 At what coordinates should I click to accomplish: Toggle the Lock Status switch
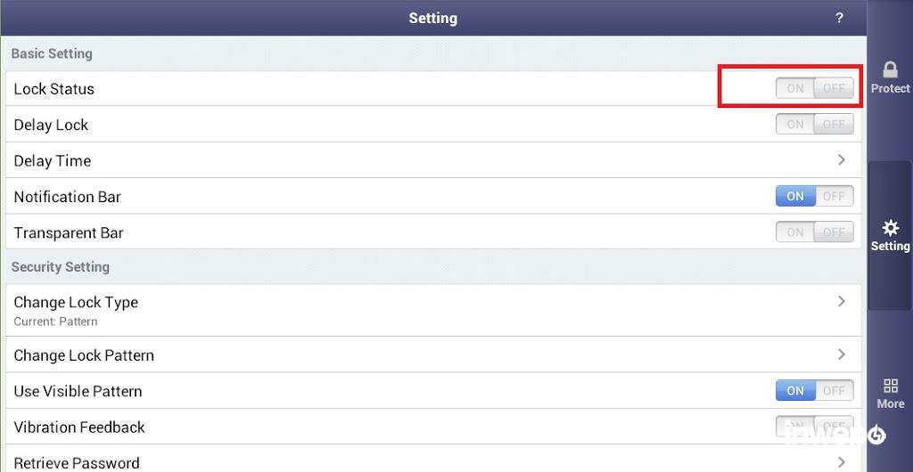tap(814, 88)
